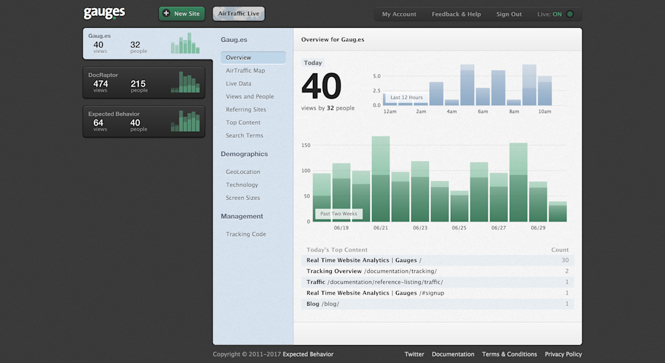Click the Sign Out link
This screenshot has height=363, width=665.
[x=509, y=14]
